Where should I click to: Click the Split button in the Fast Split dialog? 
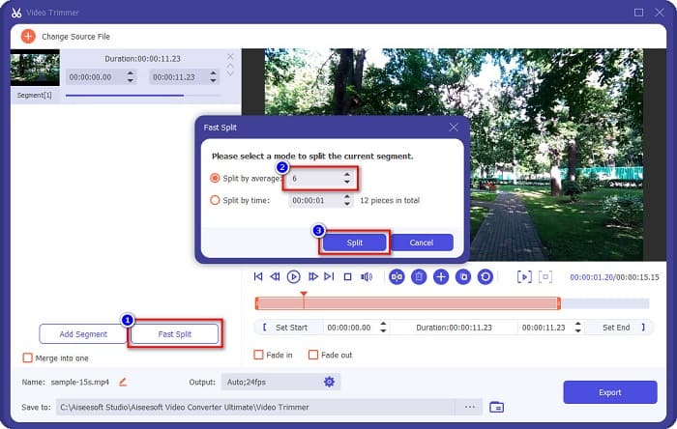(355, 243)
